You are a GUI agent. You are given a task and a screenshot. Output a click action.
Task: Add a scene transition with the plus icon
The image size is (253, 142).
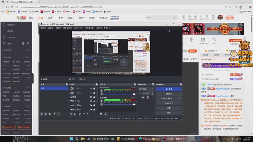(x=143, y=98)
